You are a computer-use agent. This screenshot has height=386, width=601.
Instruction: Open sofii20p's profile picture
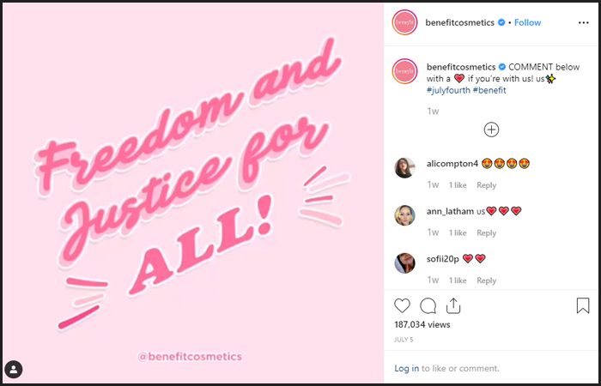(x=404, y=263)
